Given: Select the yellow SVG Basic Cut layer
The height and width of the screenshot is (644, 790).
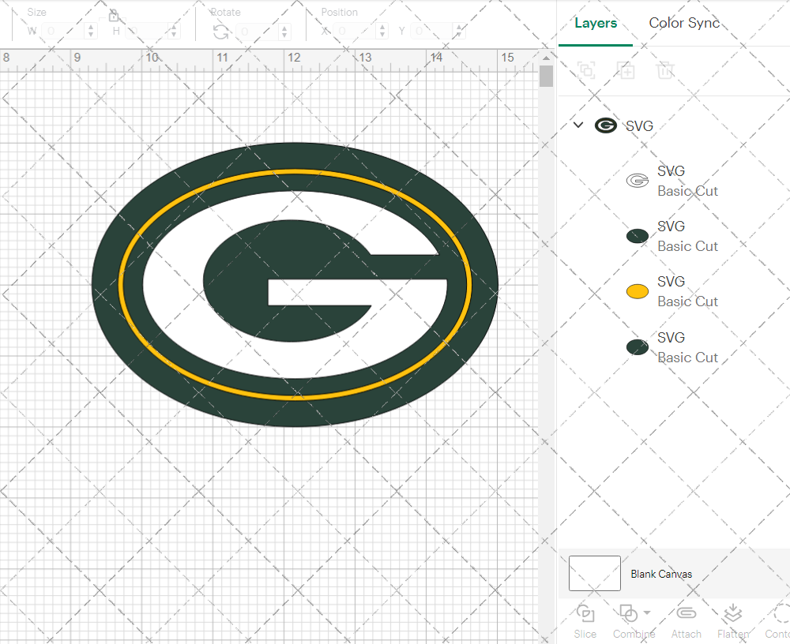Looking at the screenshot, I should coord(671,291).
